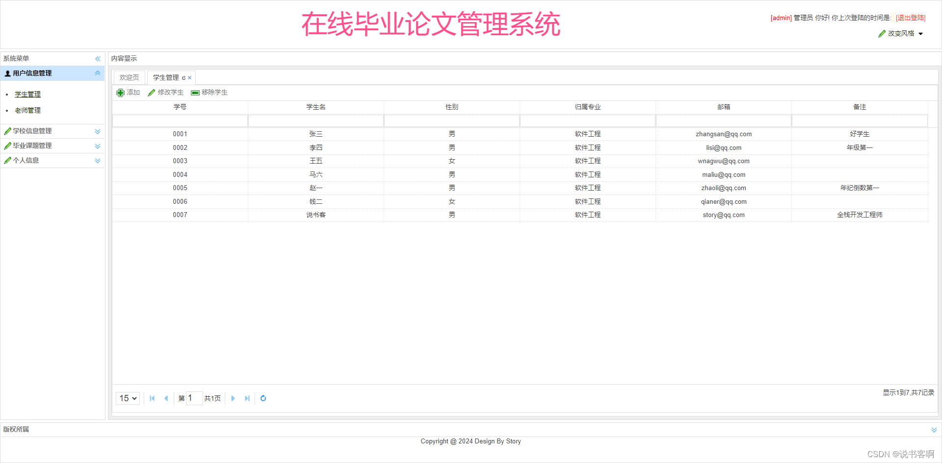The image size is (942, 463).
Task: Expand the 学校信息管理 section arrow
Action: (x=98, y=131)
